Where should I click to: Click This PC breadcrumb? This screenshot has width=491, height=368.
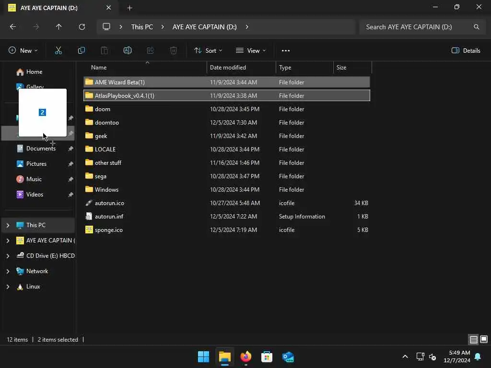click(x=142, y=27)
